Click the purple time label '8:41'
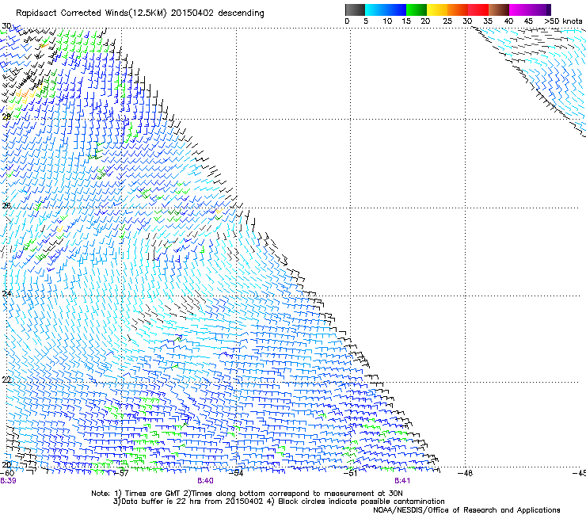586x515 pixels. [x=402, y=481]
